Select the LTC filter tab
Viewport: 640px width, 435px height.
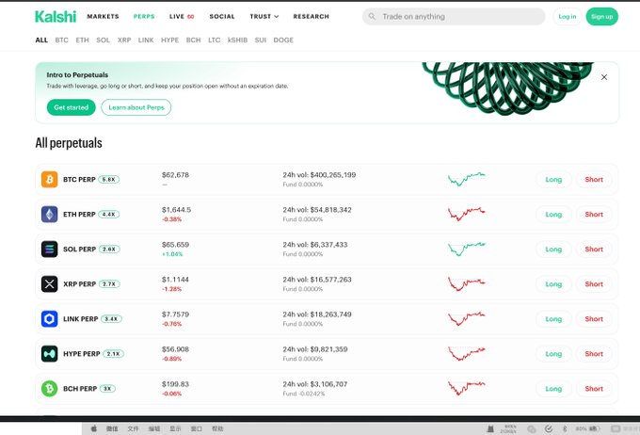tap(215, 40)
